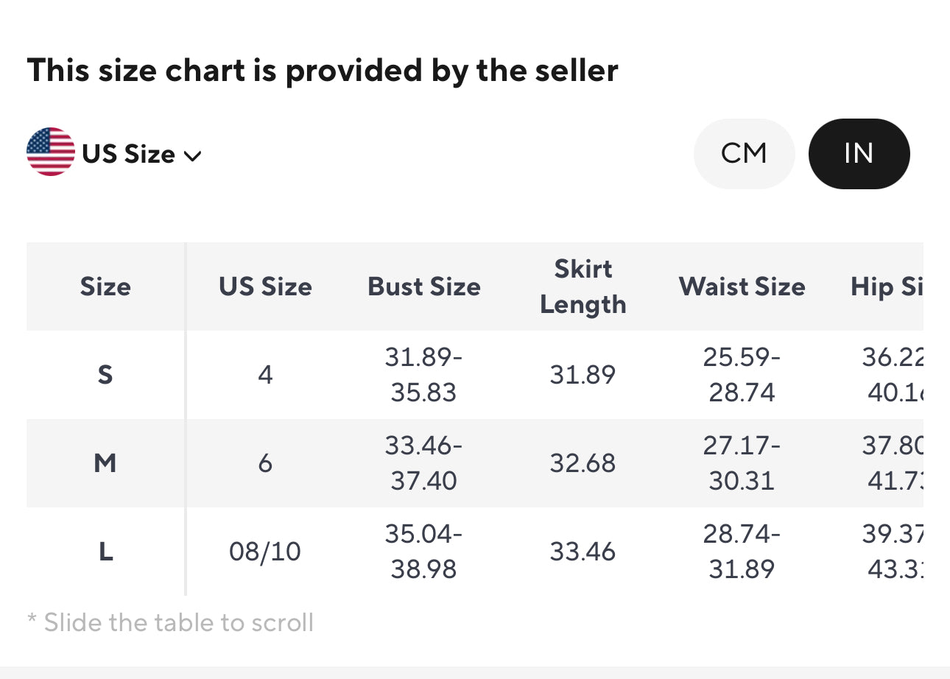Screen dimensions: 950x679
Task: Click US size 4 cell
Action: (x=265, y=375)
